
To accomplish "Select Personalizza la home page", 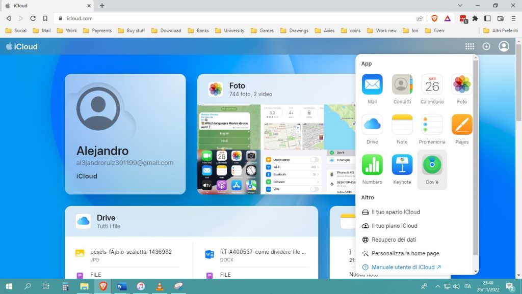I will tap(405, 253).
